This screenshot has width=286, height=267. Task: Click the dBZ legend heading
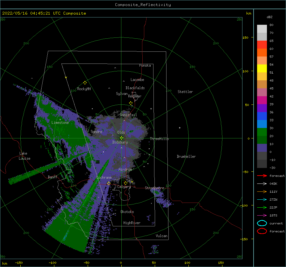click(269, 17)
